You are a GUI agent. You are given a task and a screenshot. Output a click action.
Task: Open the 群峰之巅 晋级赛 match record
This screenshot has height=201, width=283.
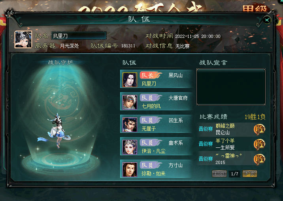click(x=232, y=130)
